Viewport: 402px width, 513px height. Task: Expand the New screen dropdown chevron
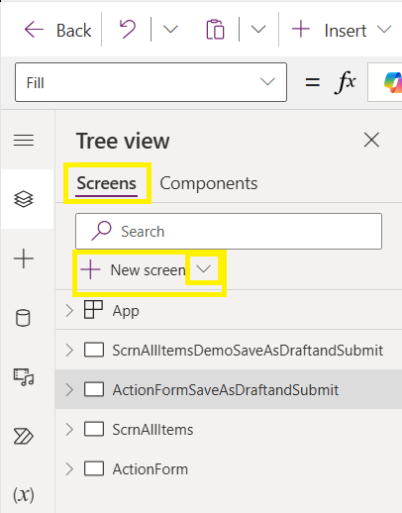(203, 269)
